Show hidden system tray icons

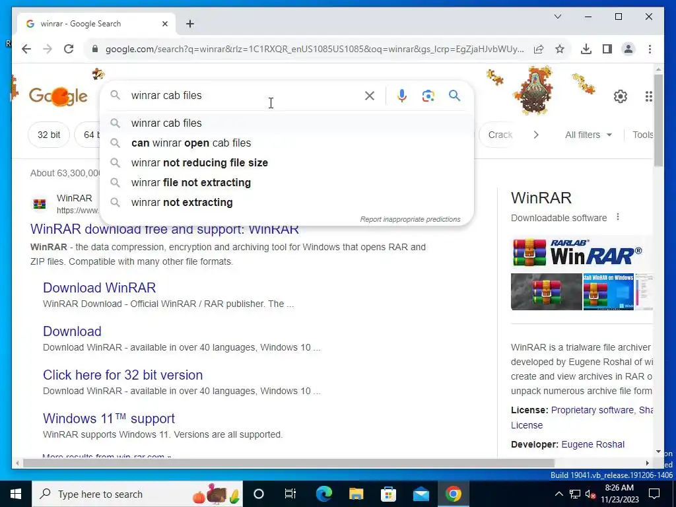click(558, 494)
